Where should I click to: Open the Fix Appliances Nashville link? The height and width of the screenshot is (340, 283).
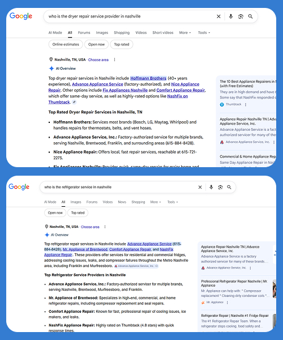(x=125, y=90)
